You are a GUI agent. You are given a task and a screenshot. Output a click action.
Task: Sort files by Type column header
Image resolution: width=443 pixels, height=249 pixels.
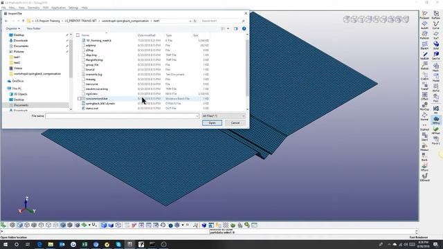169,35
